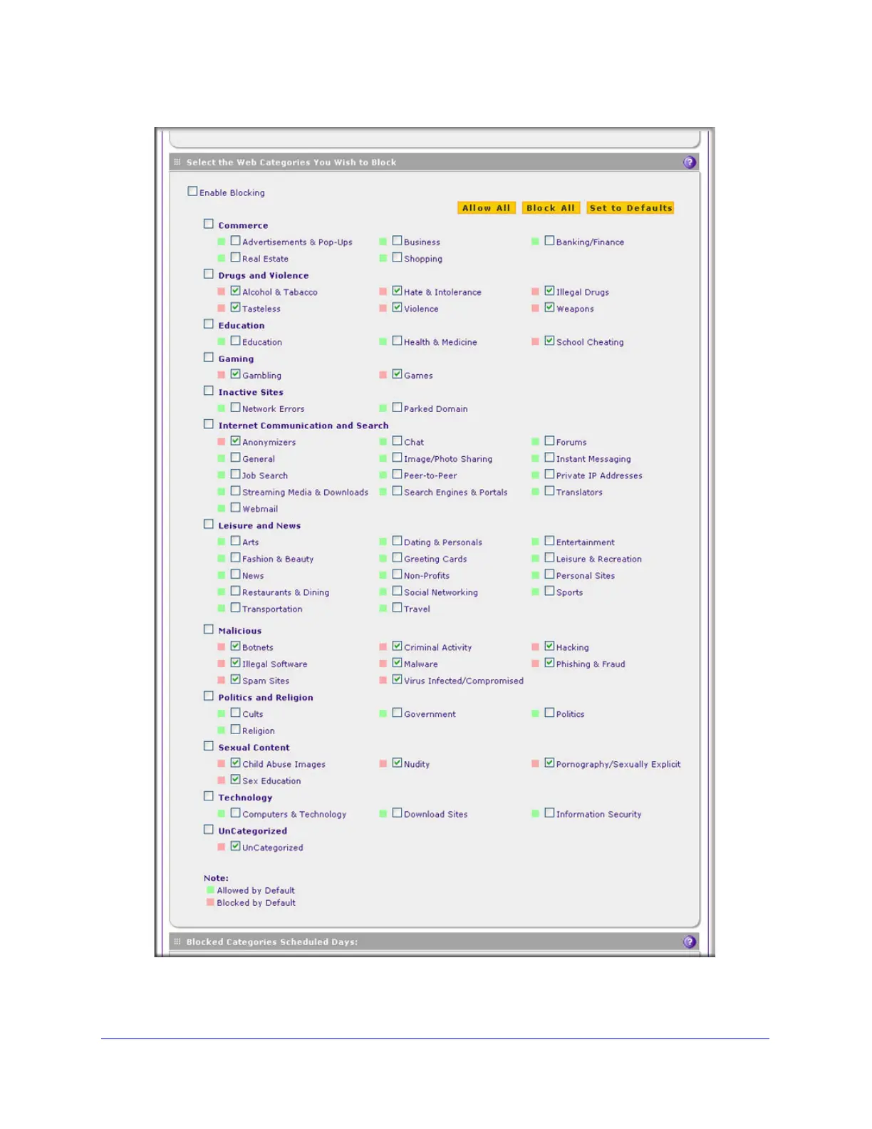Check the Forums checkbox

(549, 441)
